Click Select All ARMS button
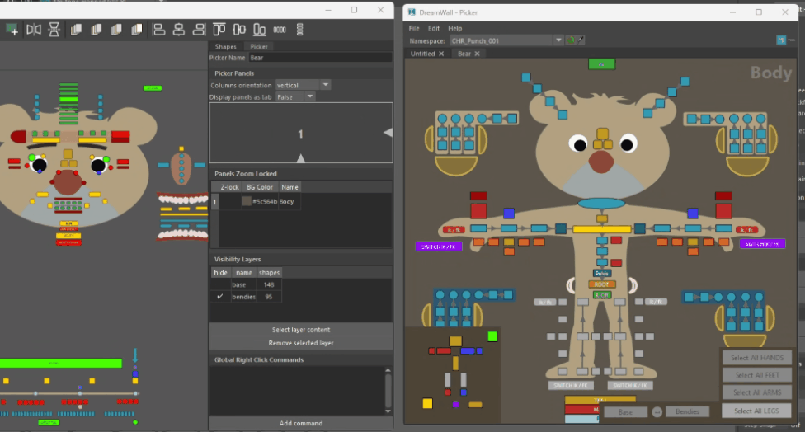Screen dimensions: 805x432 coord(757,392)
